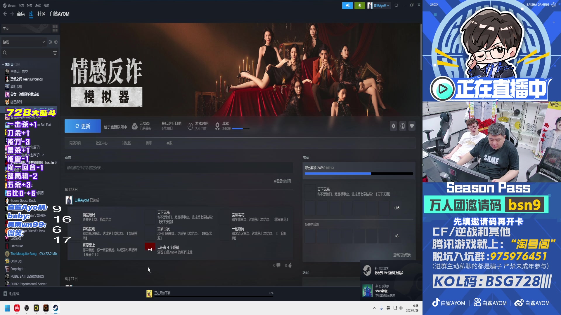Open the 白鲨AYOM profile tab

tap(60, 14)
